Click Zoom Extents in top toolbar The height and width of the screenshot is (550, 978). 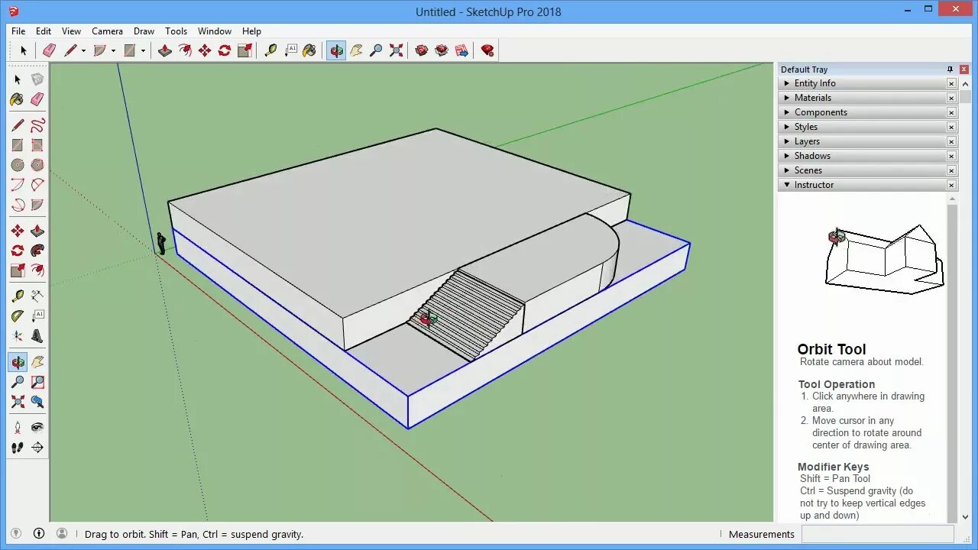(396, 50)
